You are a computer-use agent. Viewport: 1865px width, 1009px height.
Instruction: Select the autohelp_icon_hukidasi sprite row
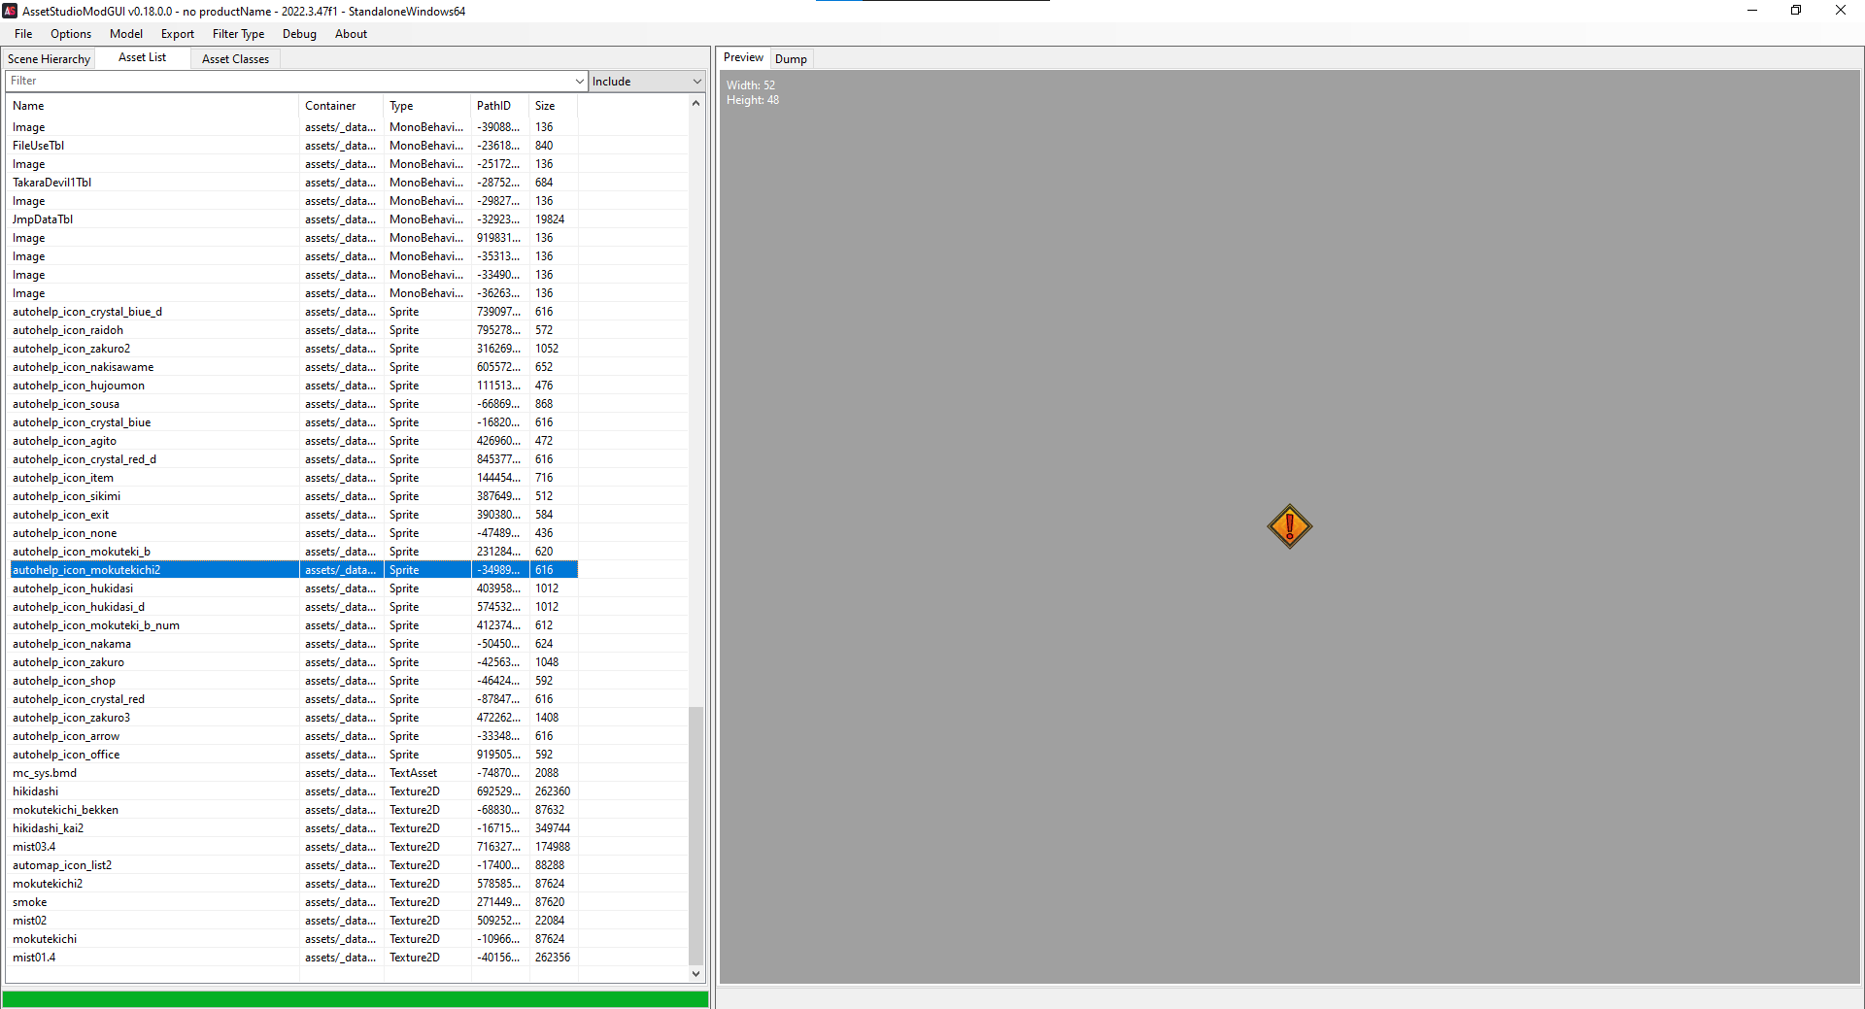tap(293, 589)
